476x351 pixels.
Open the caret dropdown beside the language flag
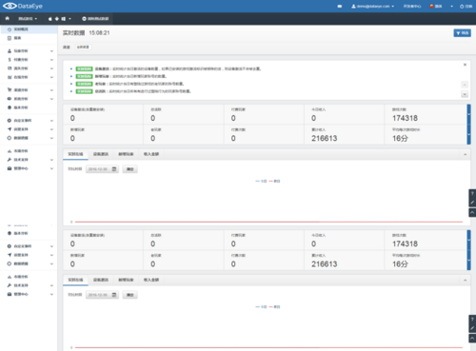click(x=451, y=6)
